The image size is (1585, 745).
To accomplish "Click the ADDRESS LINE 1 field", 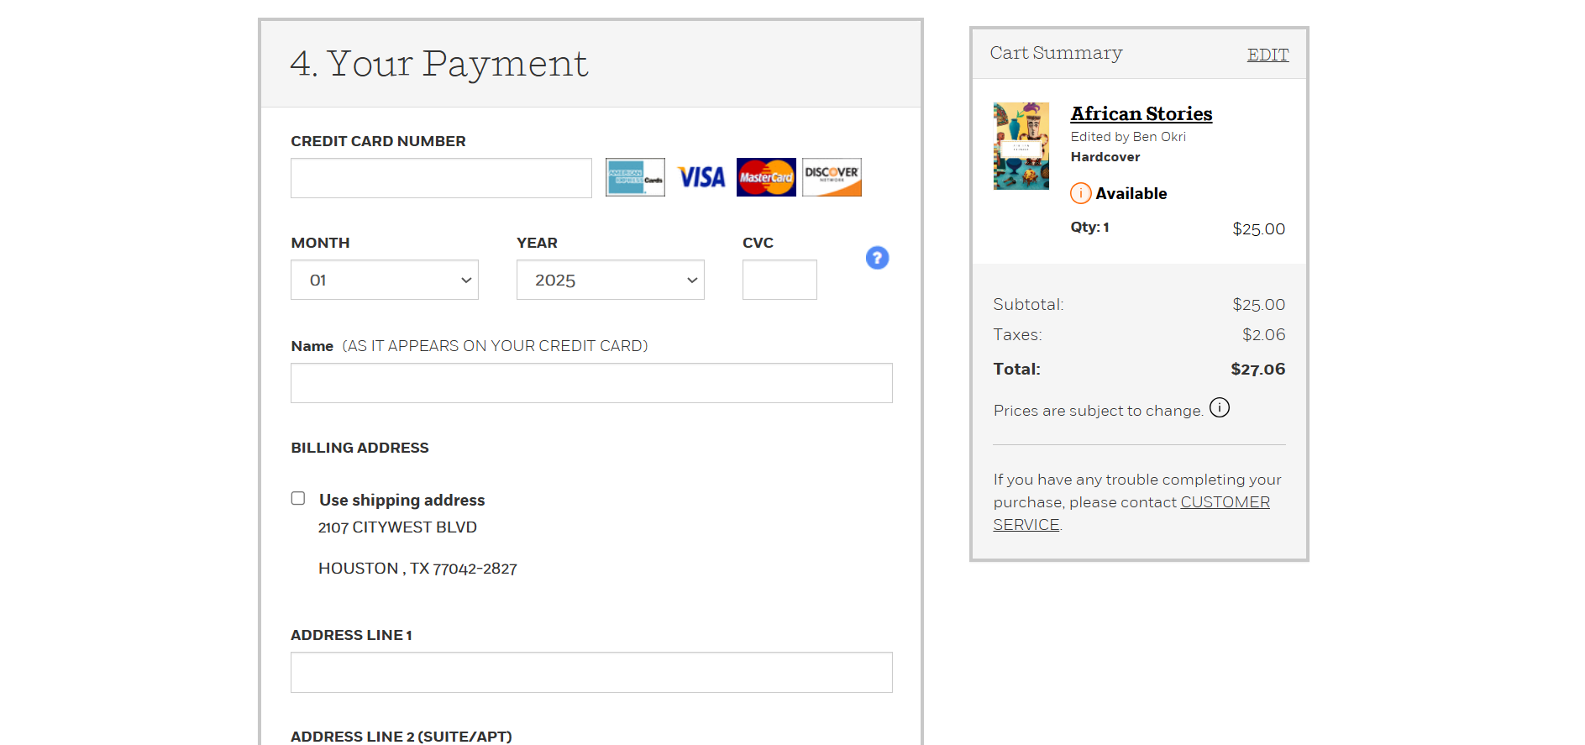I will pos(590,672).
